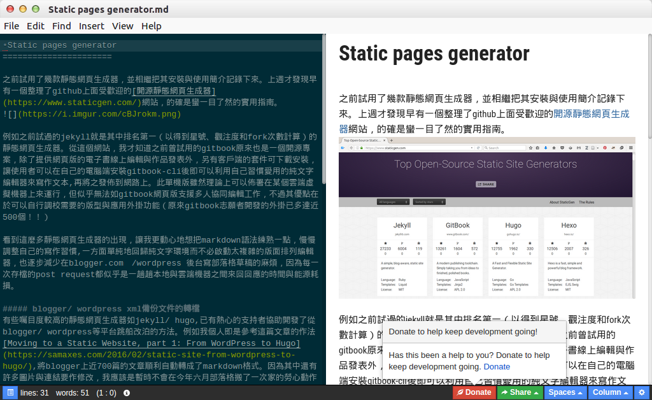
Task: Follow the 開源靜態網頁生成器 link in preview
Action: click(x=591, y=114)
